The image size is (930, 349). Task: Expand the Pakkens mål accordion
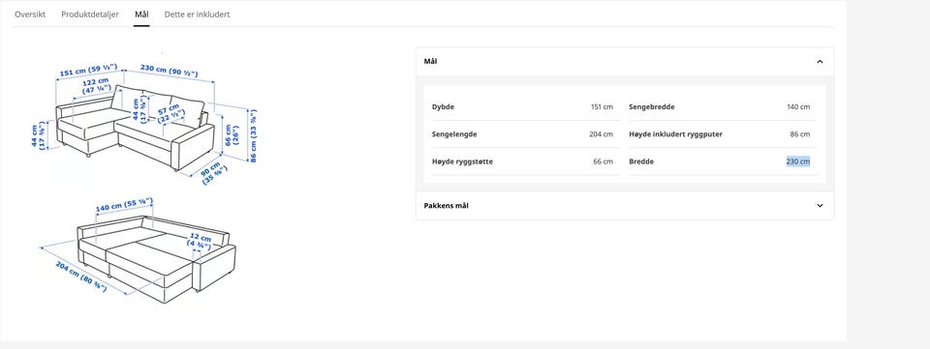pos(625,206)
